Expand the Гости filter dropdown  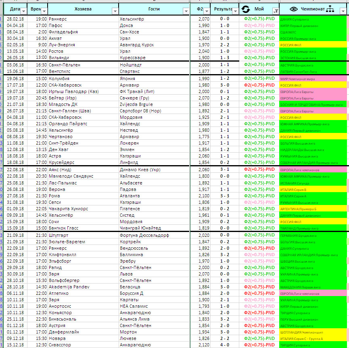click(x=186, y=11)
